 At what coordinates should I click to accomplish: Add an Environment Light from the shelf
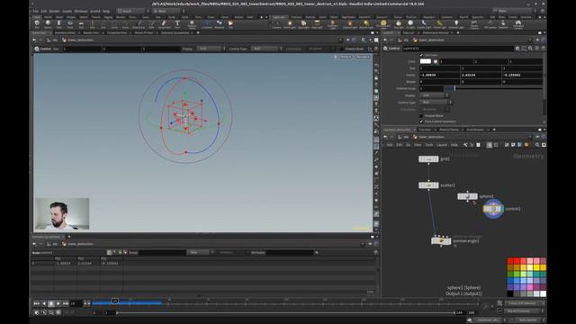click(383, 24)
